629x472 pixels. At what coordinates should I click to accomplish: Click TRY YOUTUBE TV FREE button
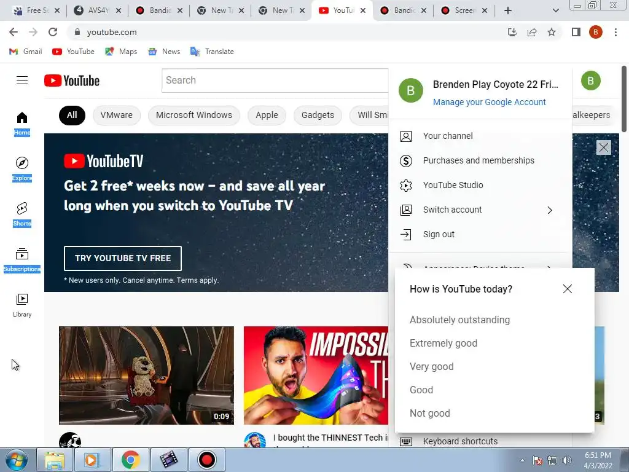[123, 258]
